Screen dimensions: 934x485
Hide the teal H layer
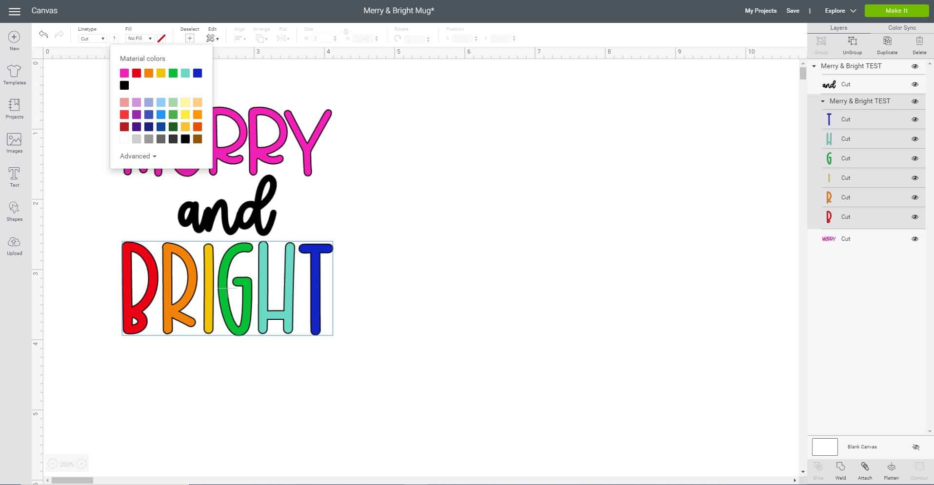915,139
